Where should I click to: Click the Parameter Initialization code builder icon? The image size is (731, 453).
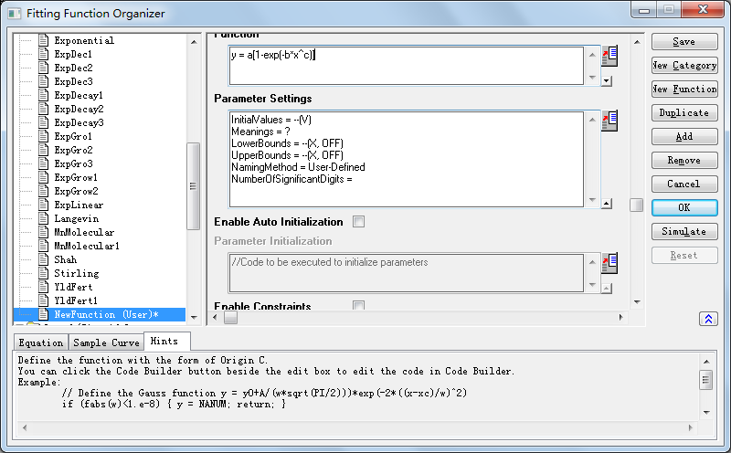[610, 263]
